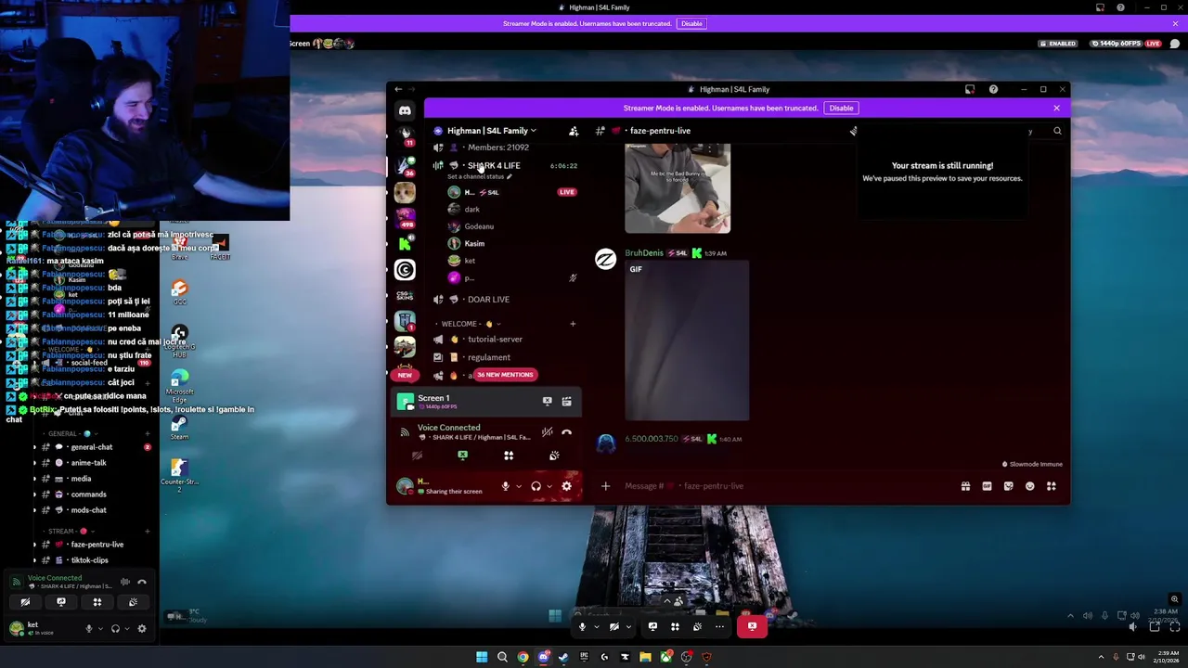Click the invite members icon beside server name
The width and height of the screenshot is (1188, 668).
[574, 131]
